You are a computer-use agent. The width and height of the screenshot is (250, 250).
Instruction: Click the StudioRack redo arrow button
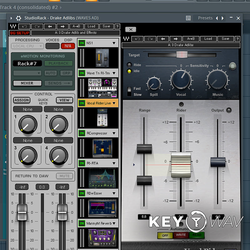37,26
